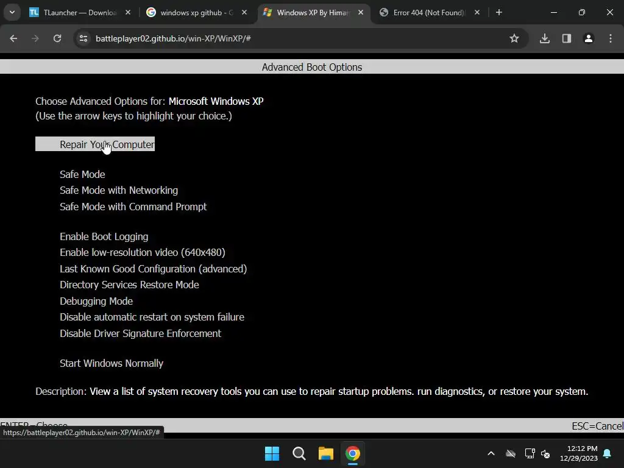The width and height of the screenshot is (624, 468).
Task: Open the Chrome three-dot menu
Action: [611, 38]
